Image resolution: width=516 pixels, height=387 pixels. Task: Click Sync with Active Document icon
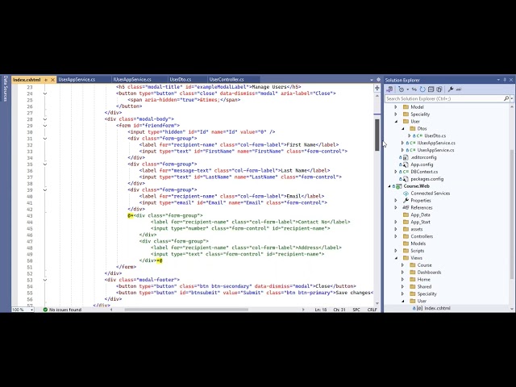(x=414, y=89)
